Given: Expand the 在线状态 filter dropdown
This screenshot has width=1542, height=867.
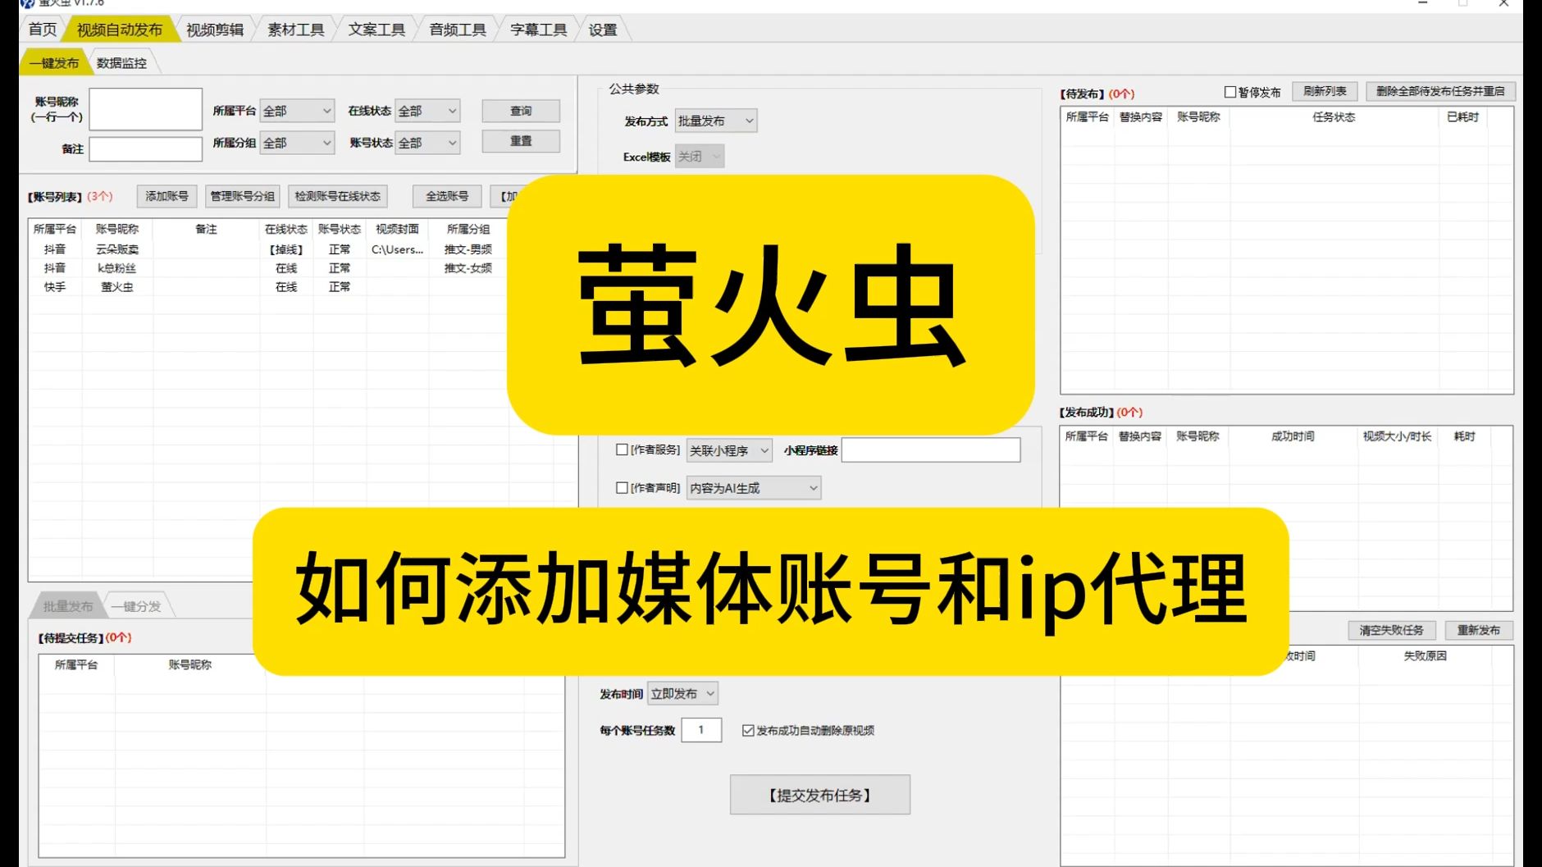Looking at the screenshot, I should tap(427, 111).
